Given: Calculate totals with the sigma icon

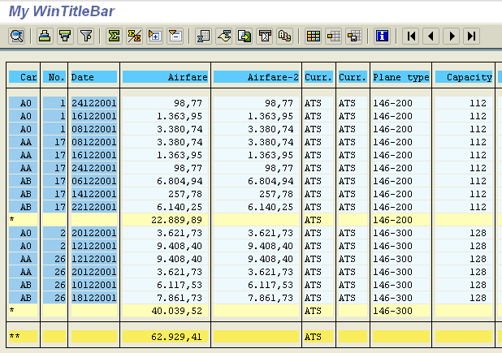Looking at the screenshot, I should point(114,36).
